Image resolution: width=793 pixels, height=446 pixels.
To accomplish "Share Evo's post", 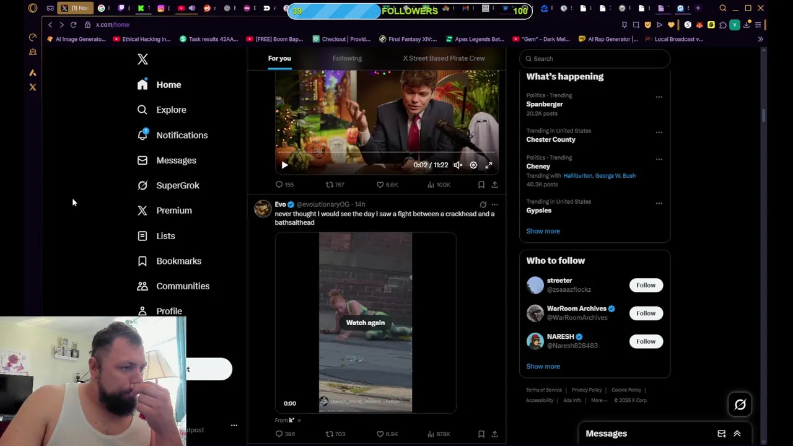I will [x=494, y=434].
